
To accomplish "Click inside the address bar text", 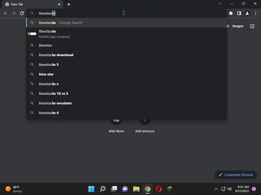I will (x=47, y=13).
